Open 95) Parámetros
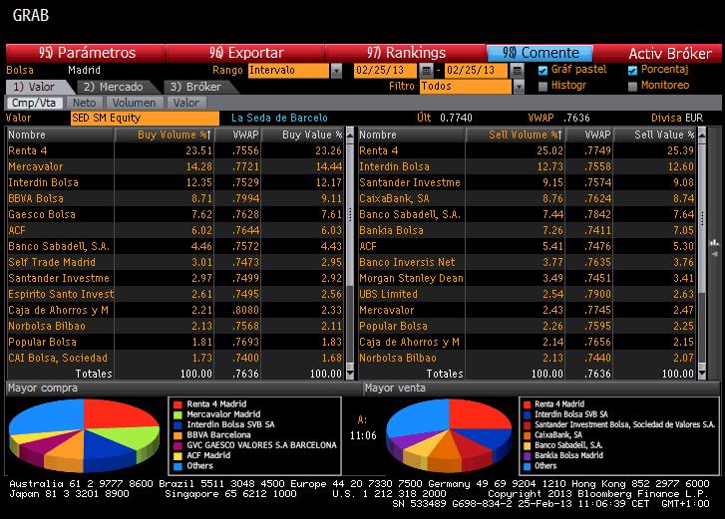The width and height of the screenshot is (725, 519). coord(86,53)
